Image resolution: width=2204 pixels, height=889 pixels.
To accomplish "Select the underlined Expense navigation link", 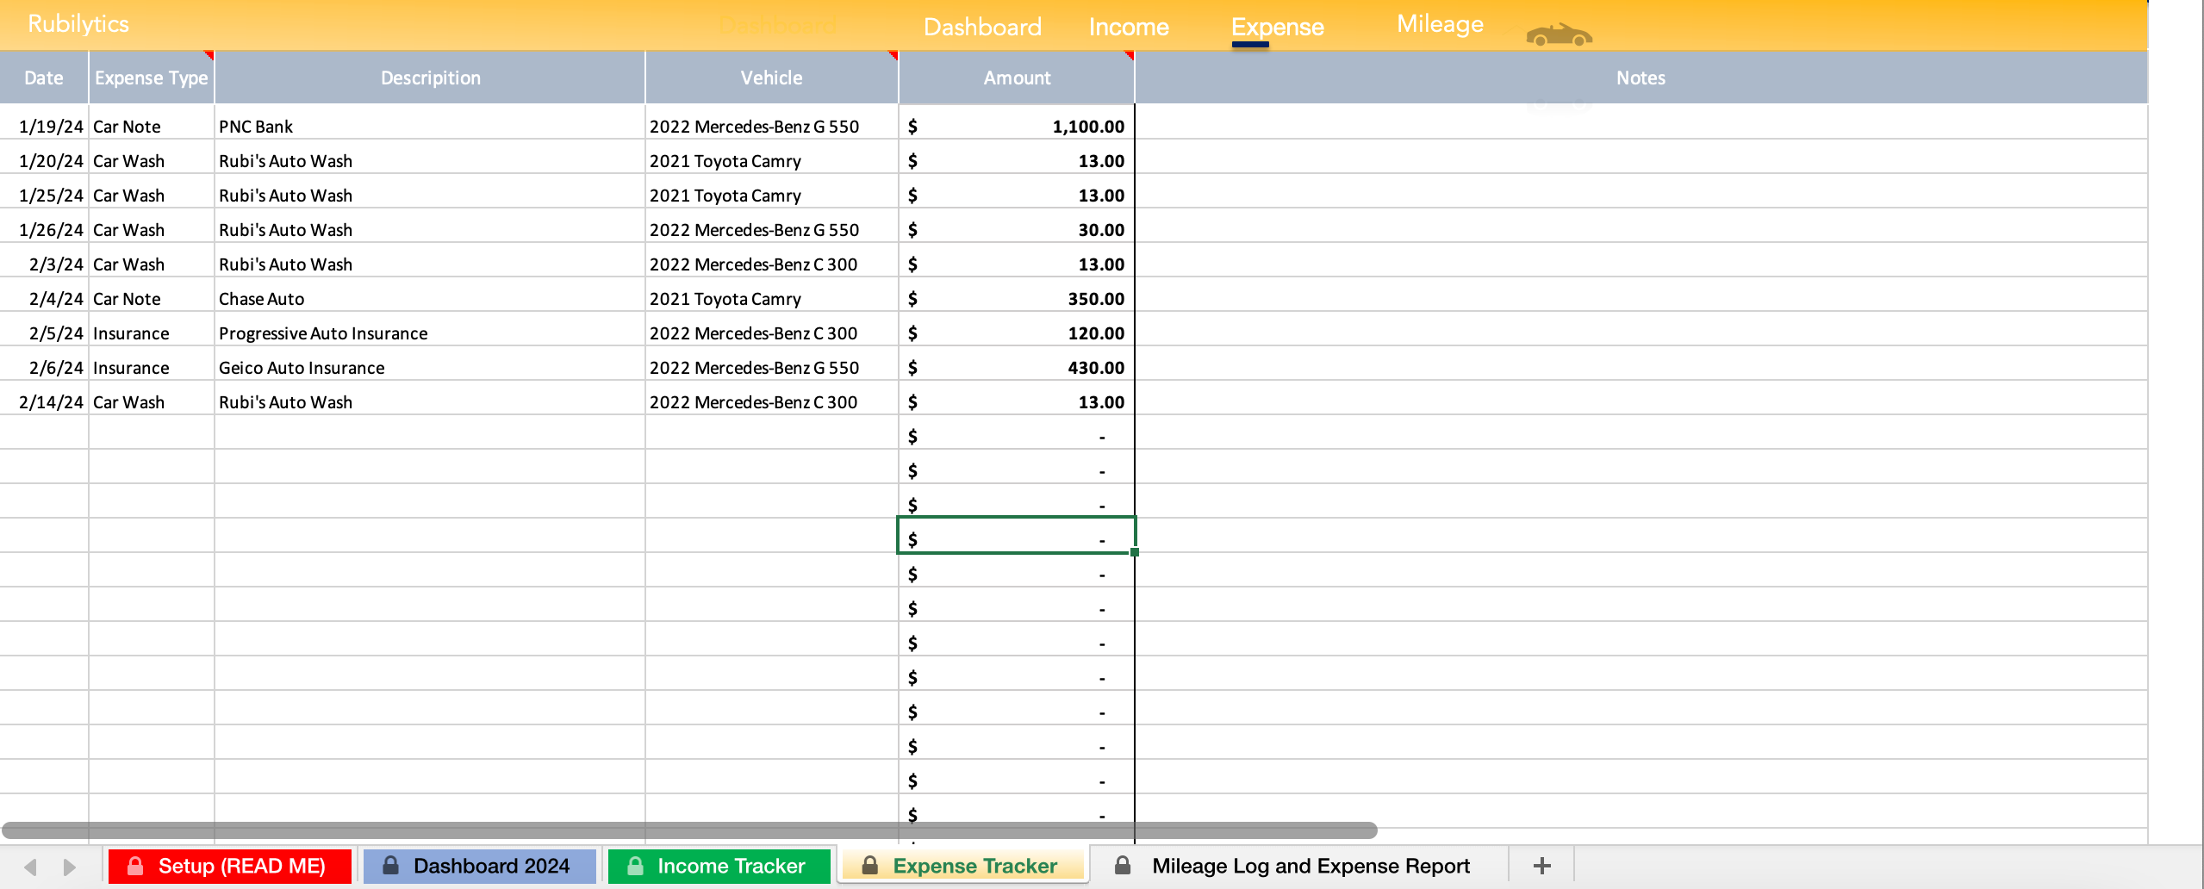I will click(1278, 27).
